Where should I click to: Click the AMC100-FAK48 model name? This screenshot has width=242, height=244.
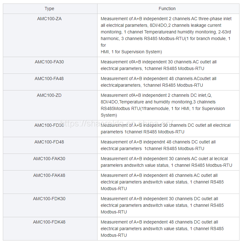pyautogui.click(x=49, y=175)
